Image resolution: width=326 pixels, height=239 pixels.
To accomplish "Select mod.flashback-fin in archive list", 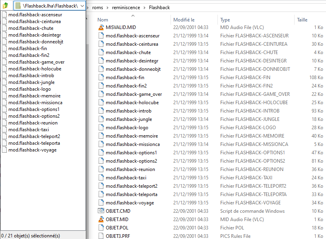I will coord(28,49).
